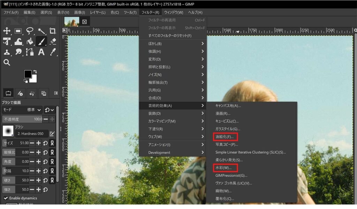Open the black foreground color swatch
Image resolution: width=357 pixels, height=209 pixels.
click(x=27, y=74)
